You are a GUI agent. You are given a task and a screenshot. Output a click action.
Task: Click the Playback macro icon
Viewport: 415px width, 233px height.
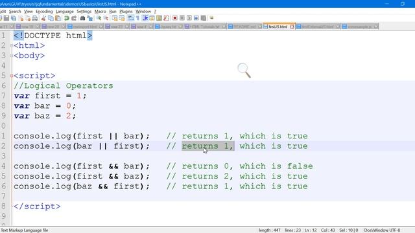189,18
